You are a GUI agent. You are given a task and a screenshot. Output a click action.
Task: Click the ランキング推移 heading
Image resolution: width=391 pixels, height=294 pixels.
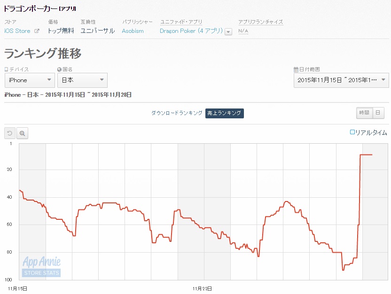43,54
